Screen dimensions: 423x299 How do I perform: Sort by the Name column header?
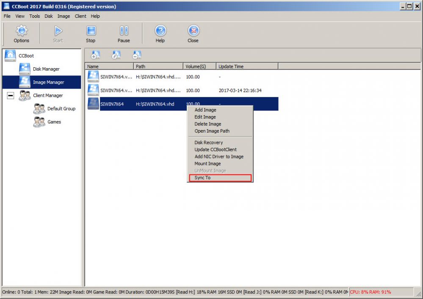[110, 66]
